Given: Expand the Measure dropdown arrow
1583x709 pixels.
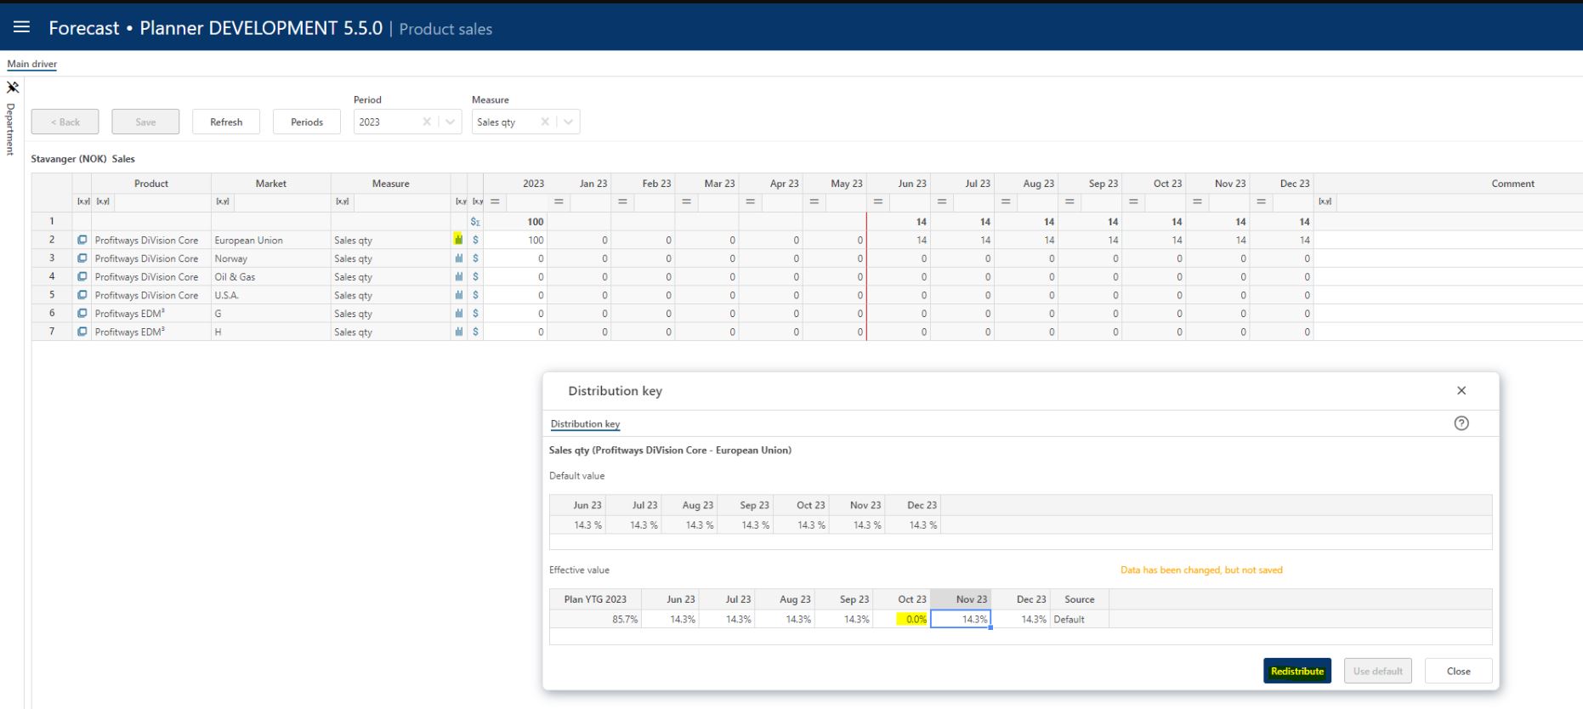Looking at the screenshot, I should [x=569, y=122].
